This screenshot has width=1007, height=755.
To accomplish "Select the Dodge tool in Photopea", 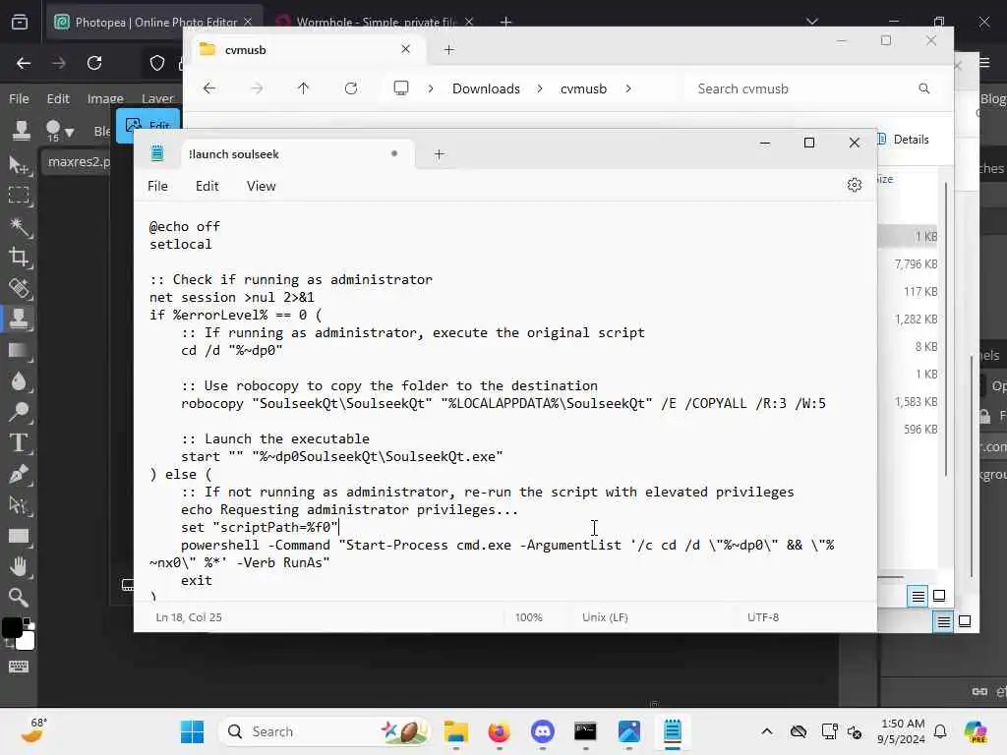I will click(x=20, y=412).
